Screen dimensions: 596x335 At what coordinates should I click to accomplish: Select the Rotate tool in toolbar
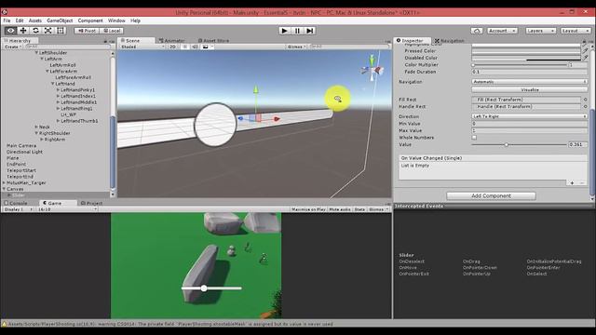coord(35,31)
